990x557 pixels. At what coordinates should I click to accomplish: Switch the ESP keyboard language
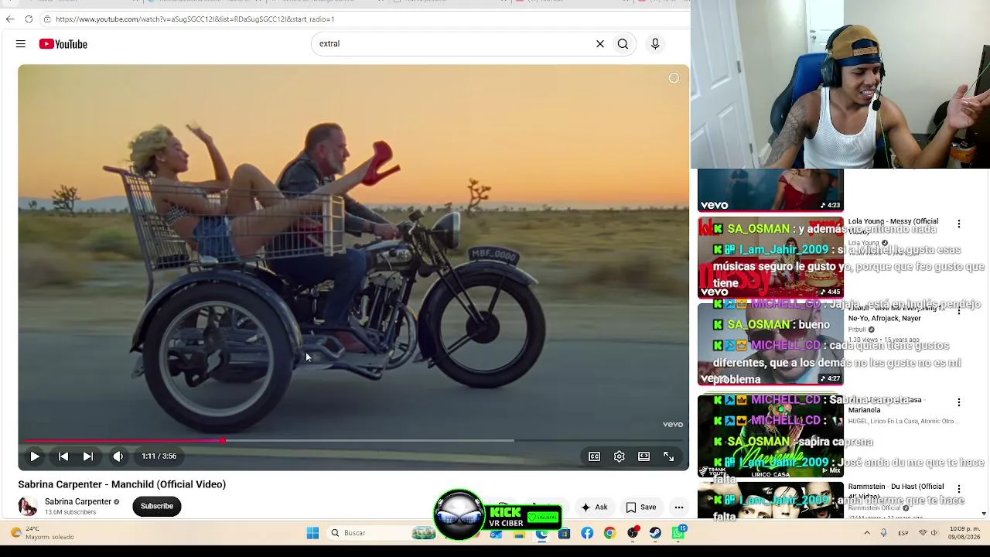903,533
